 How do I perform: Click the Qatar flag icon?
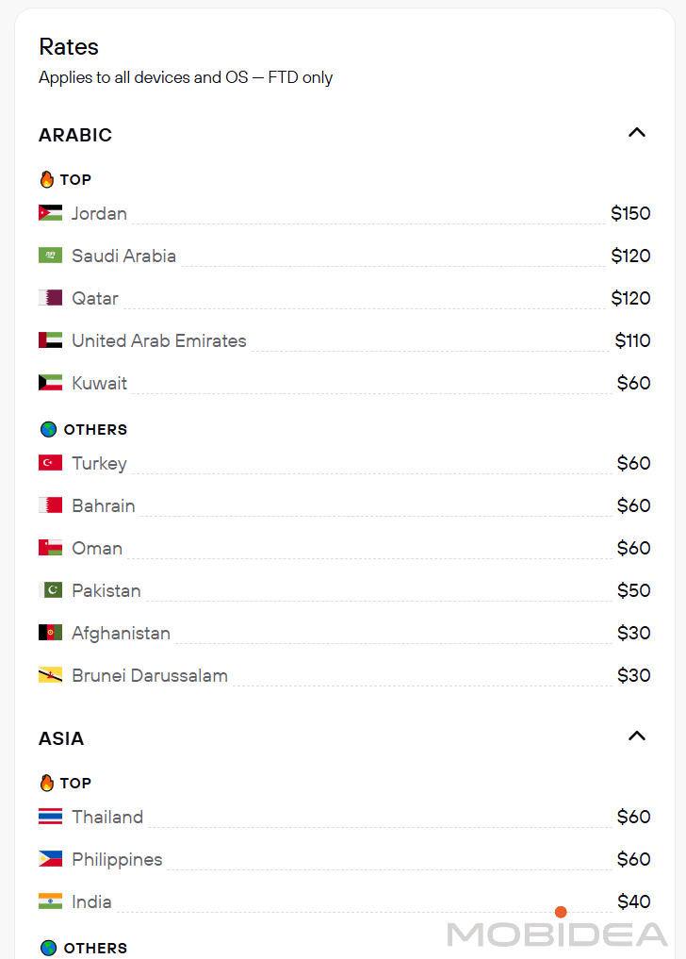(50, 298)
